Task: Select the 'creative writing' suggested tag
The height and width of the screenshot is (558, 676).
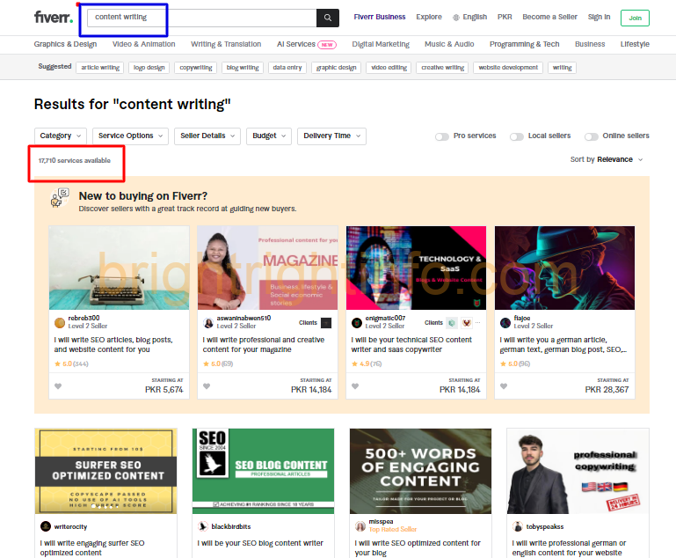Action: (443, 68)
